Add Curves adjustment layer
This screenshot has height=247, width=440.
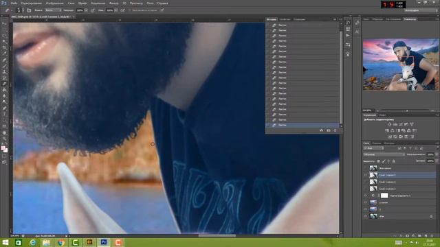pos(401,124)
